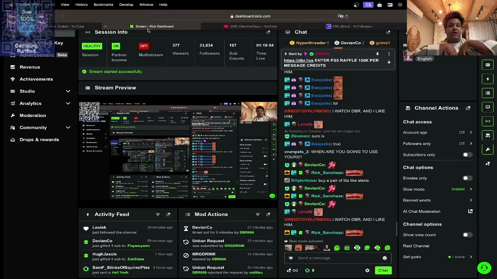Screen dimensions: 497x279
Task: Pop out the Mod Actions panel
Action: click(268, 214)
